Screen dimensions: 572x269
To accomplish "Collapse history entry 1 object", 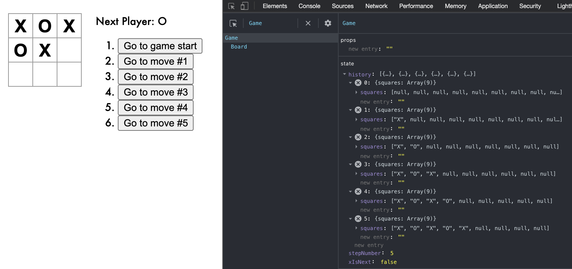I will point(351,110).
